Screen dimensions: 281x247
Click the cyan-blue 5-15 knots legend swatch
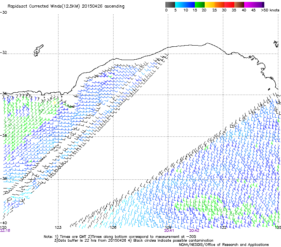click(185, 5)
